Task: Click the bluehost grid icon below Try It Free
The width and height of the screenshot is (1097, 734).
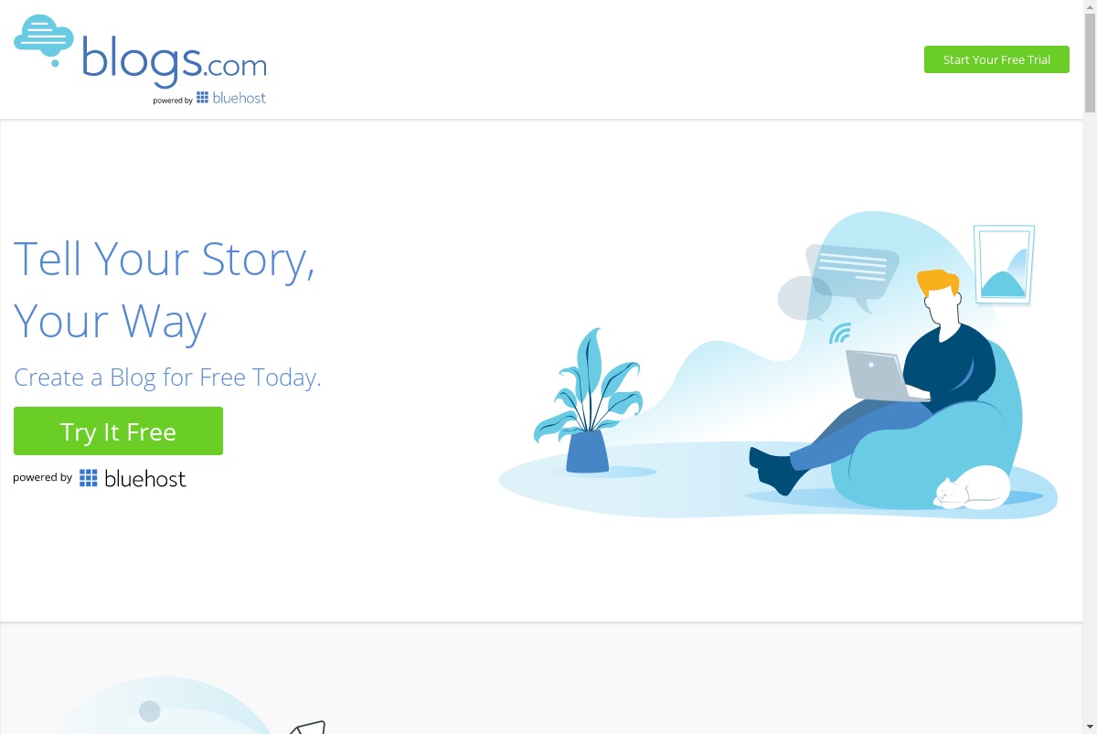Action: tap(88, 478)
